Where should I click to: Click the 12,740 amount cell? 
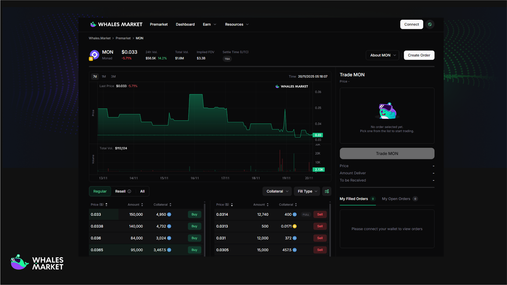(x=263, y=215)
